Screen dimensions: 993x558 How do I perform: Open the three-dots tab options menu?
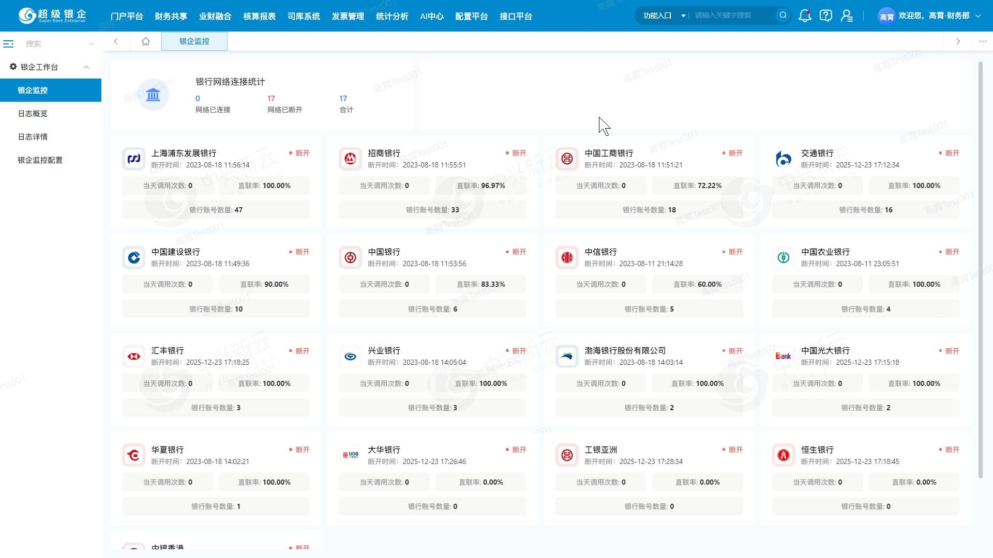(x=983, y=41)
